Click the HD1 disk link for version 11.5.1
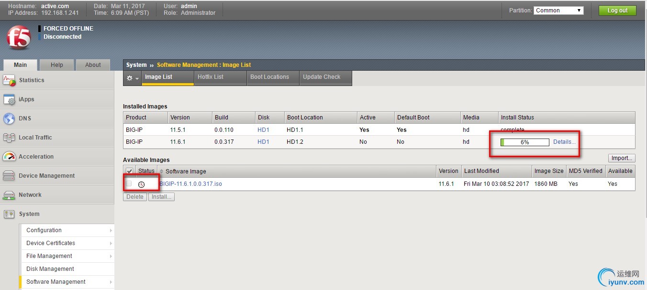This screenshot has width=647, height=290. tap(263, 130)
